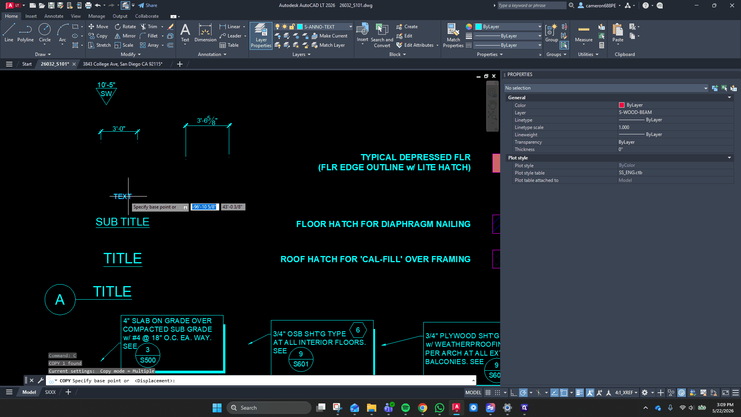
Task: Open Layer Properties manager
Action: (261, 35)
